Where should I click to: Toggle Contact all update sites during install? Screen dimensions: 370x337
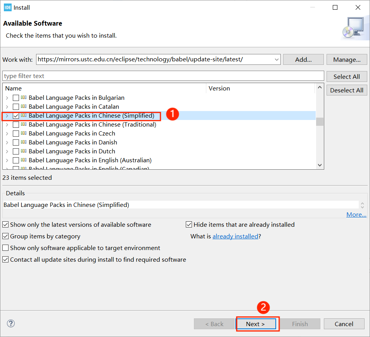click(5, 259)
